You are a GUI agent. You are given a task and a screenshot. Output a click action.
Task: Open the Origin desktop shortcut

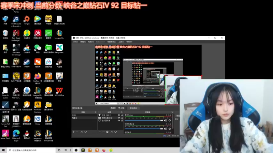click(27, 20)
